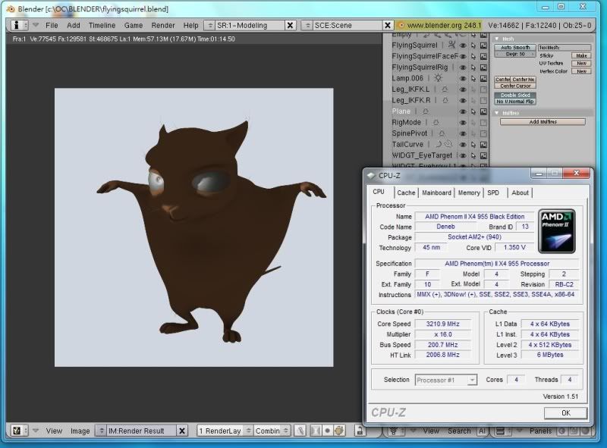Open the SR:1-Modeling screen selector arrows
The width and height of the screenshot is (607, 448).
click(x=210, y=25)
